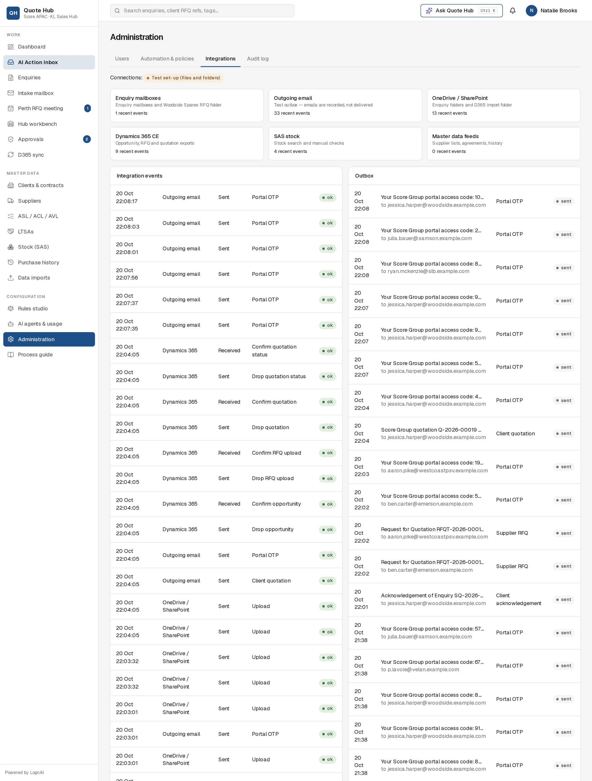
Task: Open the Outgoing email connection card
Action: (x=345, y=106)
